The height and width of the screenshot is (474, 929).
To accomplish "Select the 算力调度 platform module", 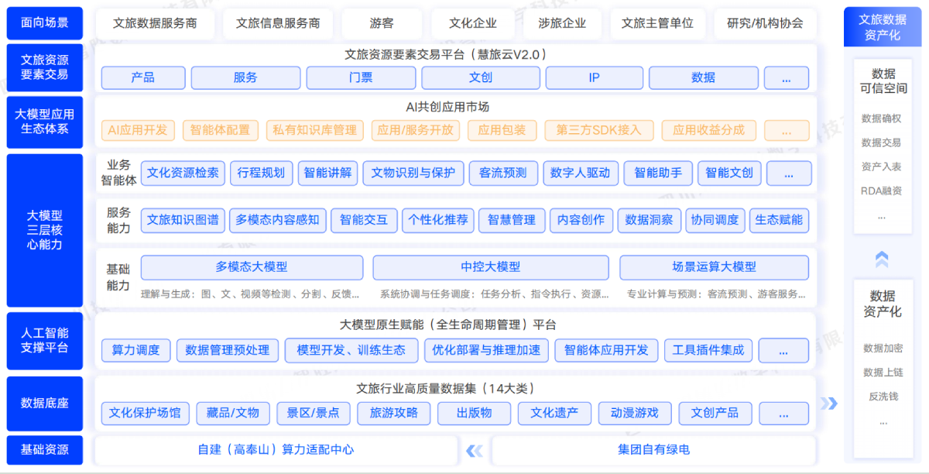I will pyautogui.click(x=135, y=350).
